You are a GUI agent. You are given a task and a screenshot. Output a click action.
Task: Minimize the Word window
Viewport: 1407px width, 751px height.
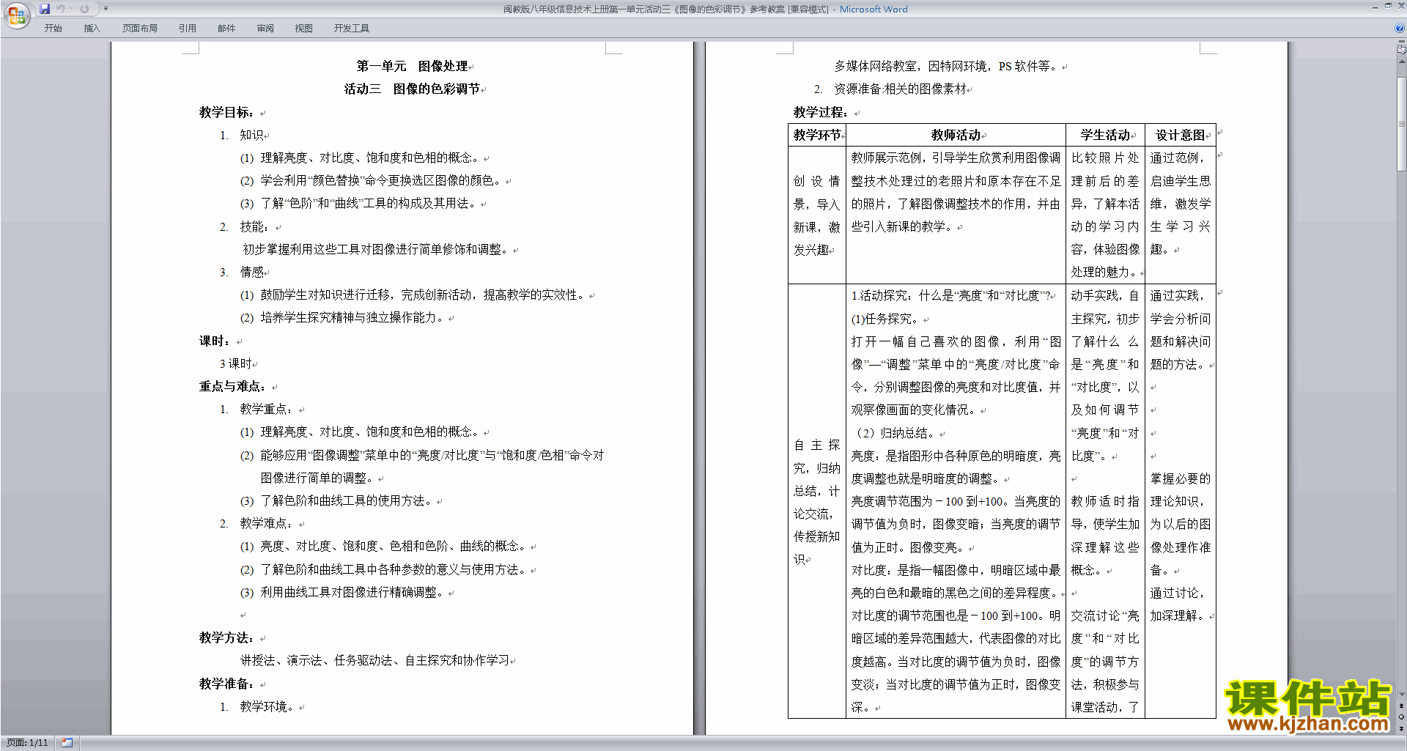1375,7
